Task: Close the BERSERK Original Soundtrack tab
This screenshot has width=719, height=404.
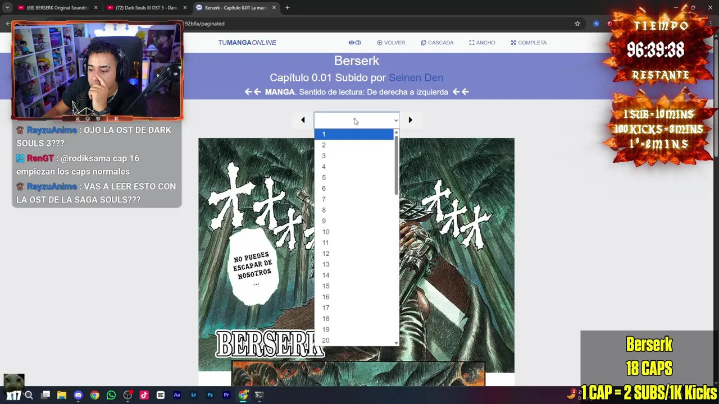Action: click(95, 8)
